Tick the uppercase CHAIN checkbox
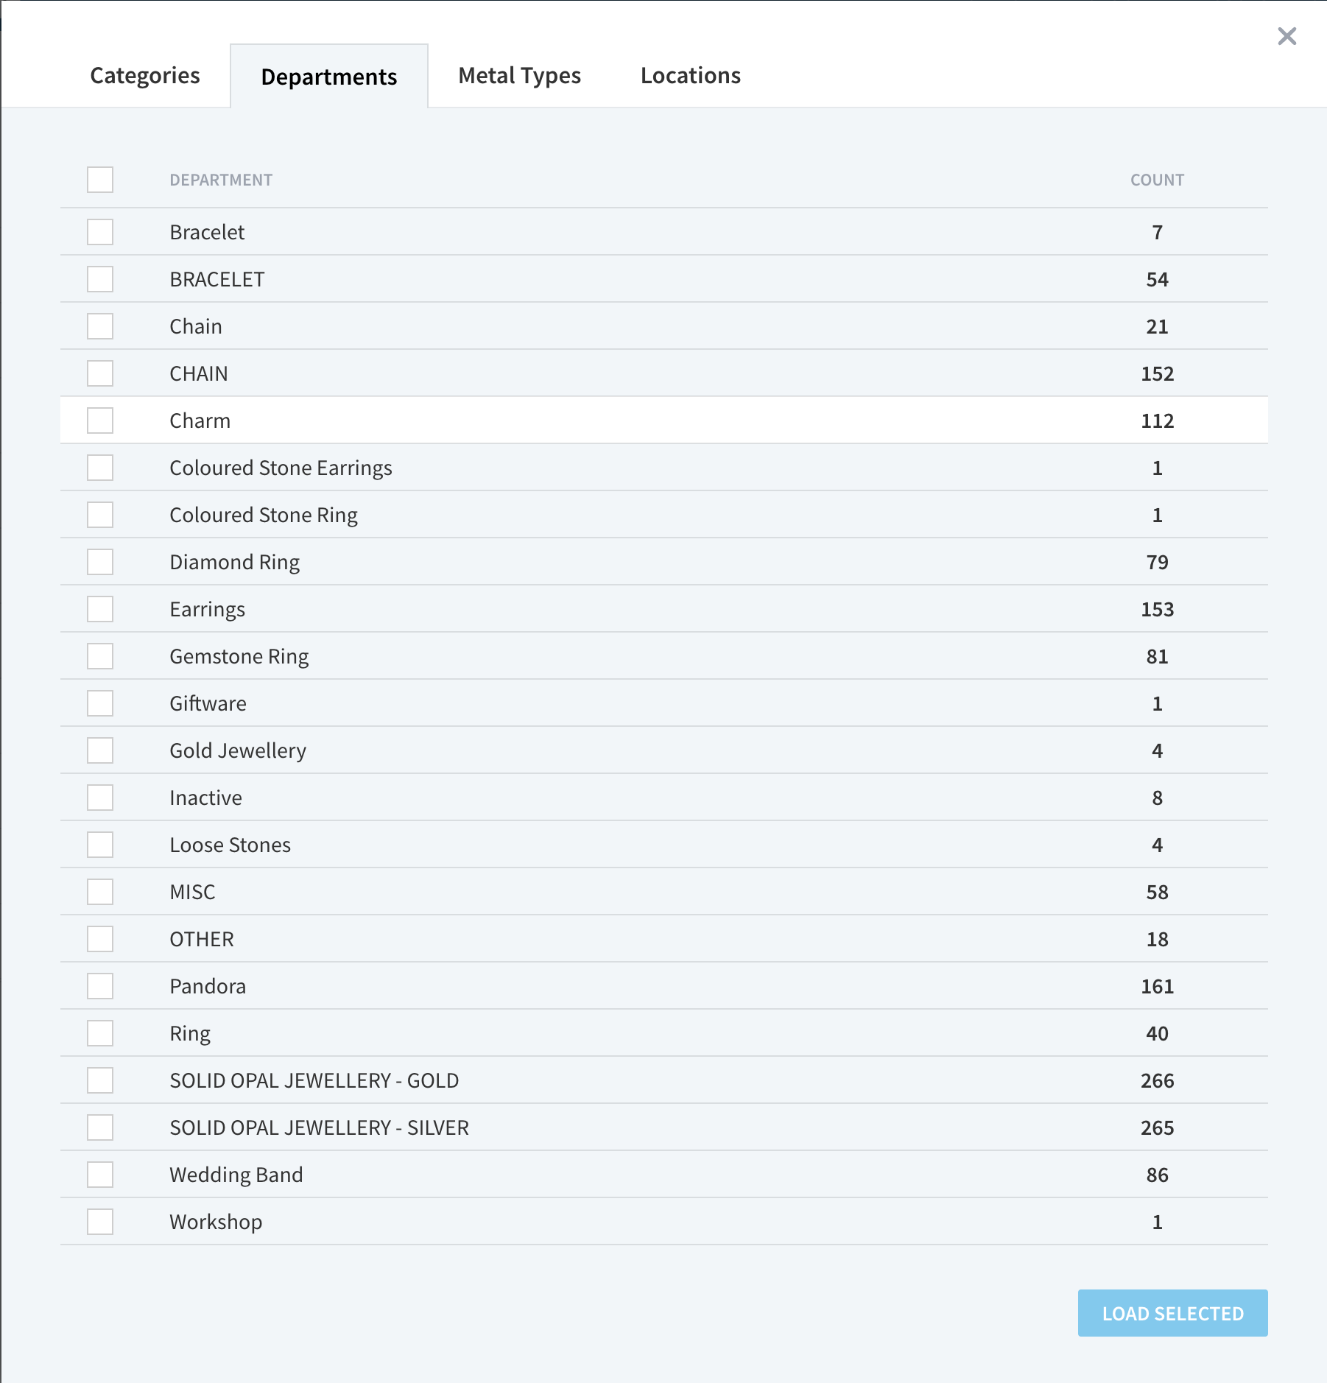This screenshot has height=1383, width=1327. [x=100, y=373]
